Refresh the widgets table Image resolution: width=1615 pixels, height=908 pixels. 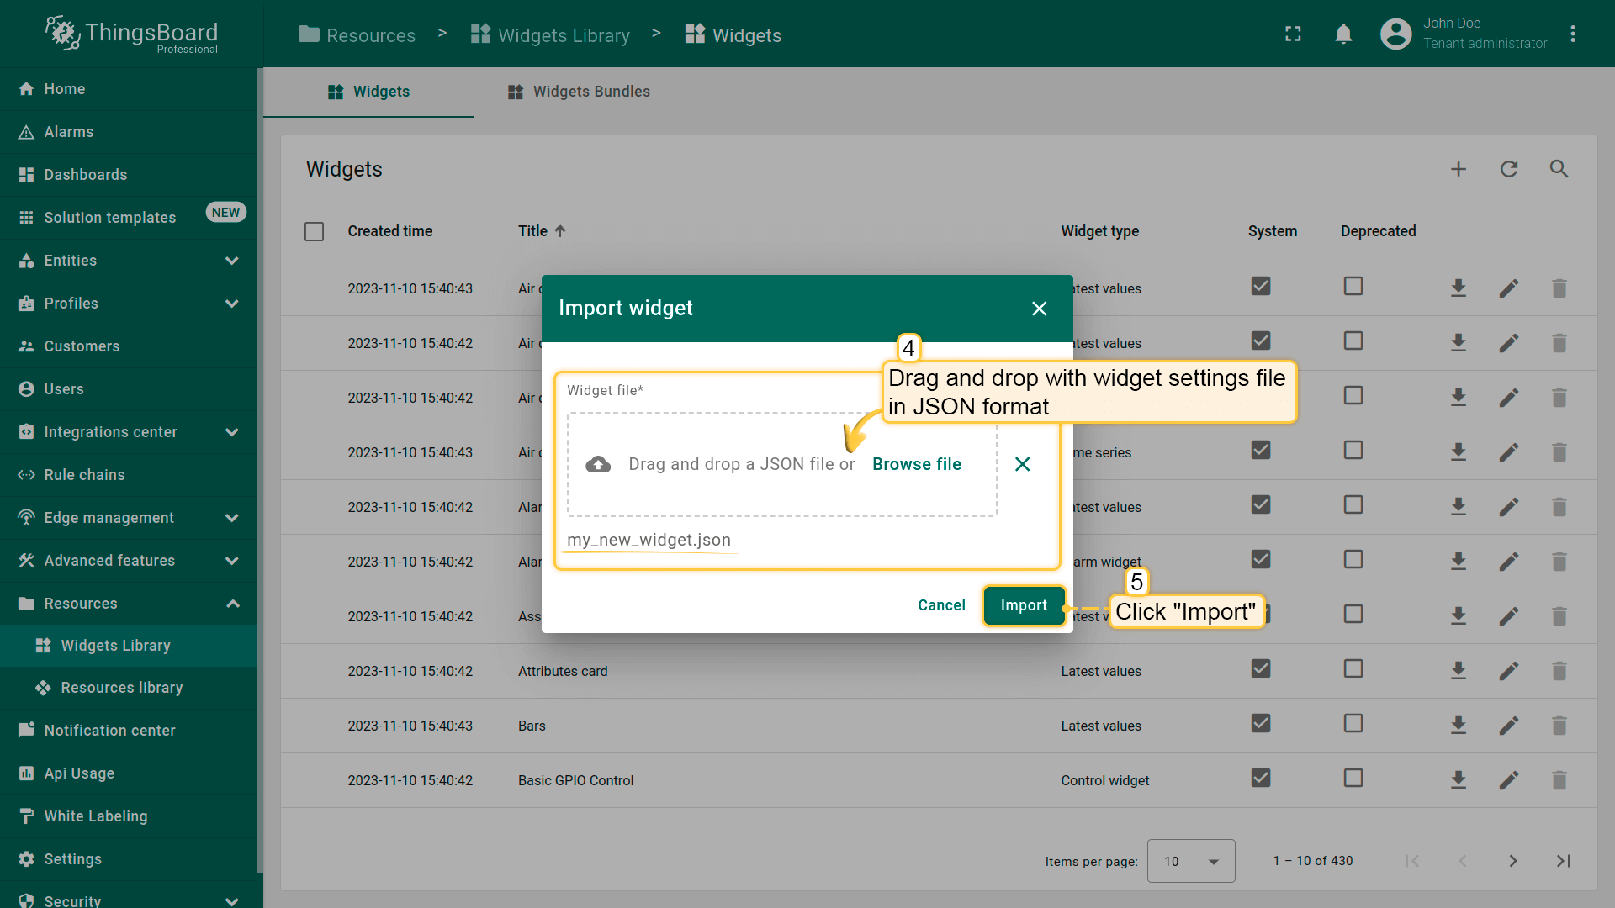tap(1509, 169)
